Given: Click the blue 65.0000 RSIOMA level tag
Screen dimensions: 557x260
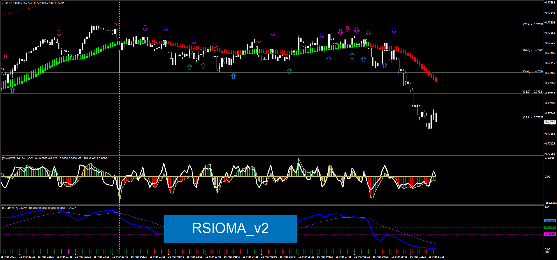Looking at the screenshot, I should tap(550, 221).
